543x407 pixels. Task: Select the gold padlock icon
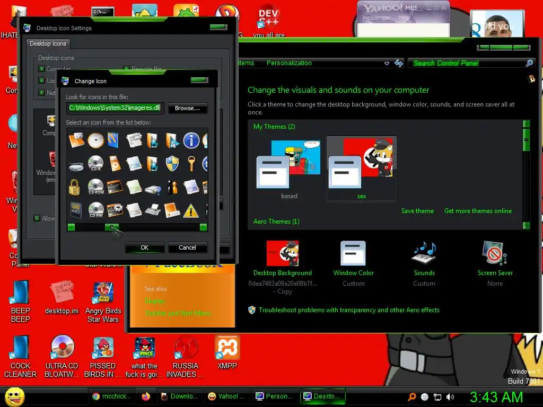(74, 187)
